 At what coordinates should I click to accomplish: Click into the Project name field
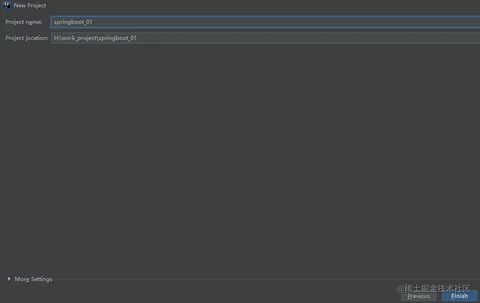coord(265,22)
